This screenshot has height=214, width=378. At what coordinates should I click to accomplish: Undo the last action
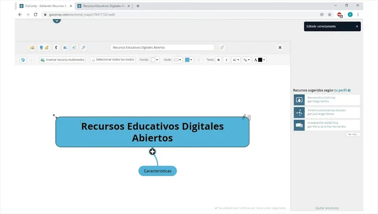[x=23, y=60]
